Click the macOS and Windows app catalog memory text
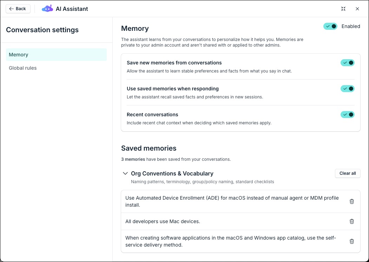Viewport: 369px width, 262px height. tap(231, 241)
